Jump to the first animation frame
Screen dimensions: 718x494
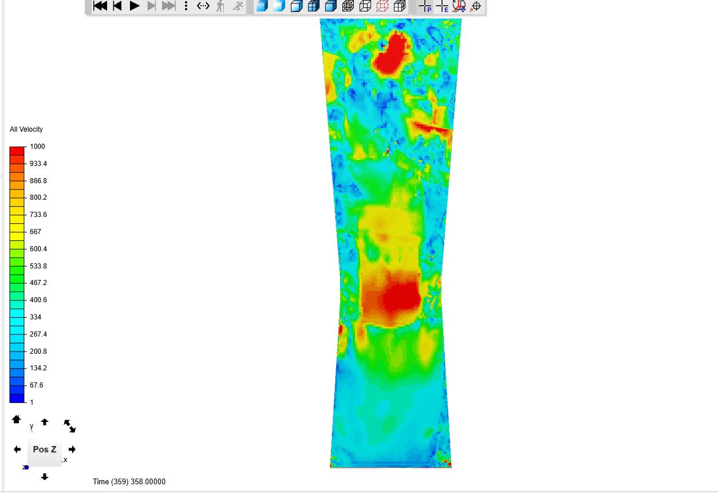click(100, 6)
